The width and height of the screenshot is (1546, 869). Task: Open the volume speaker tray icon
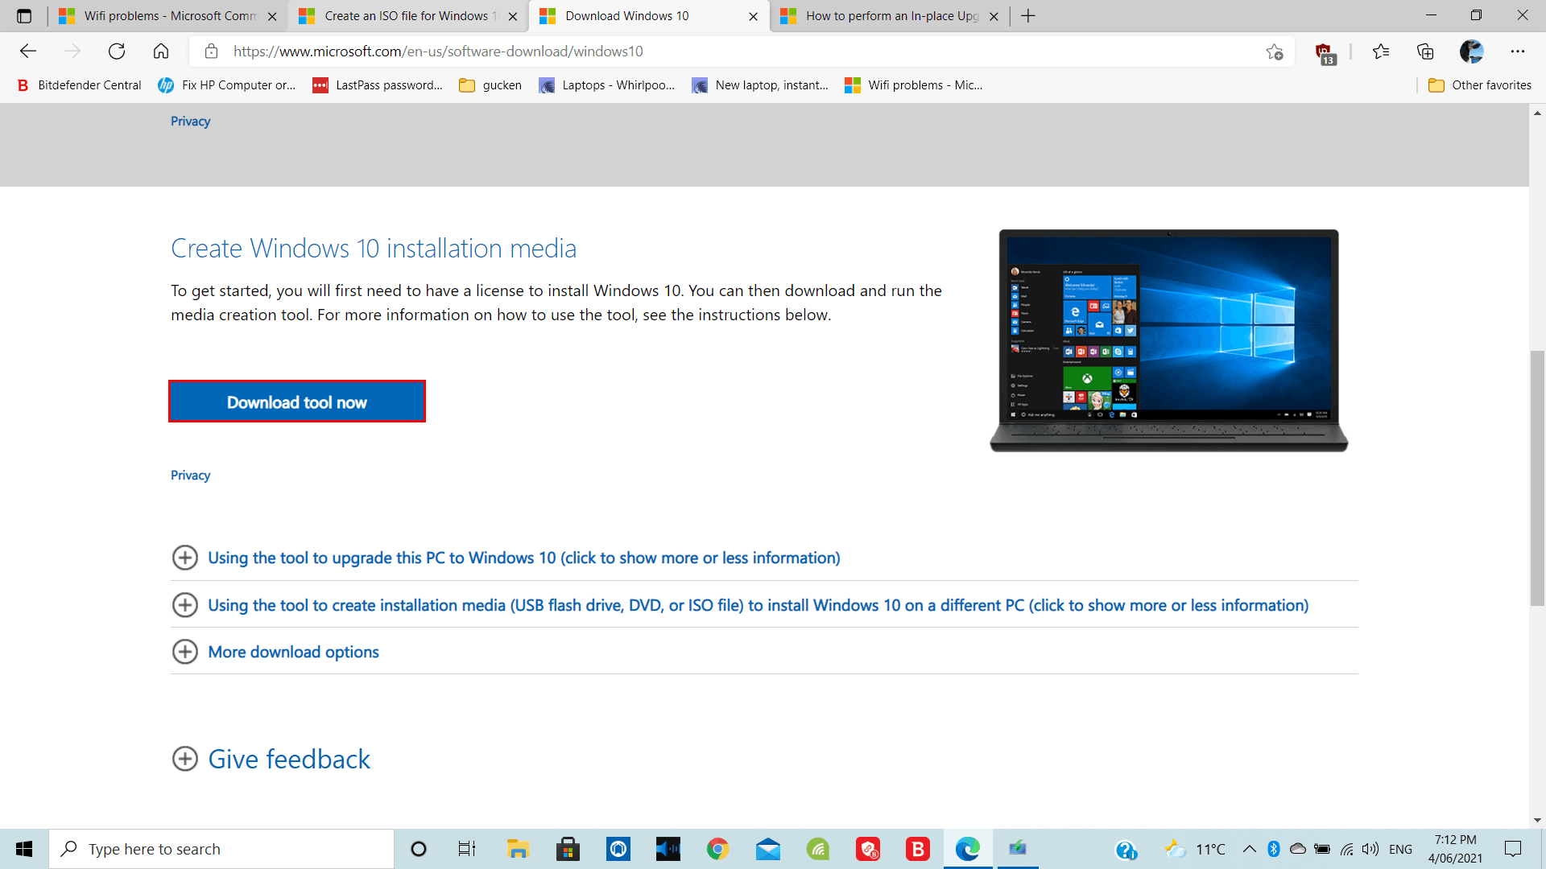pos(1370,849)
